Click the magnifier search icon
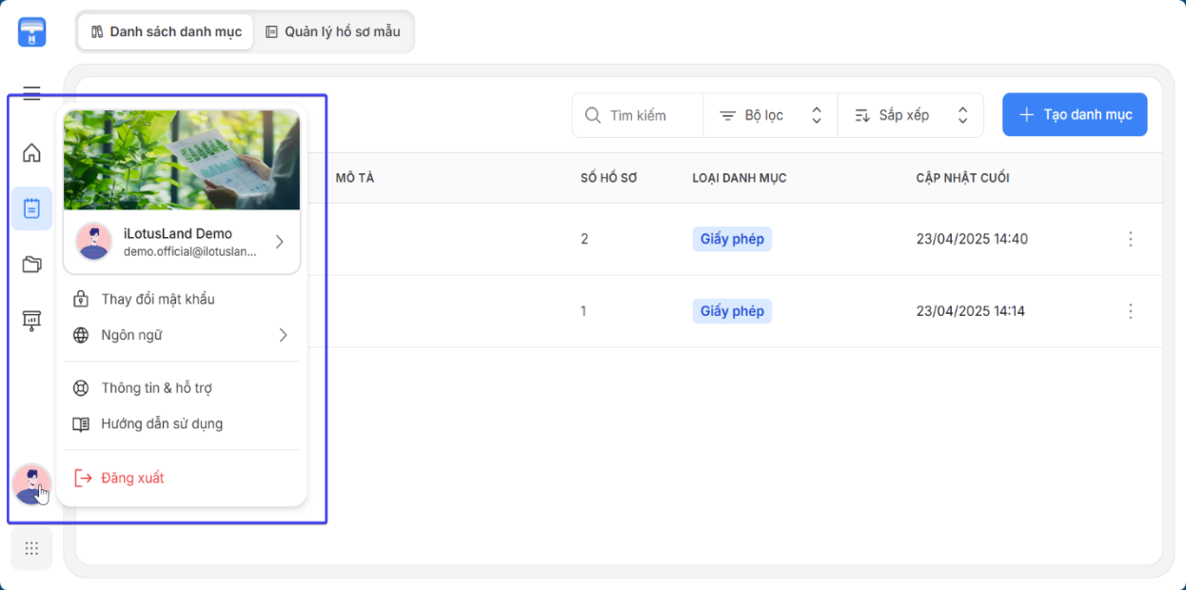The width and height of the screenshot is (1186, 590). point(592,115)
